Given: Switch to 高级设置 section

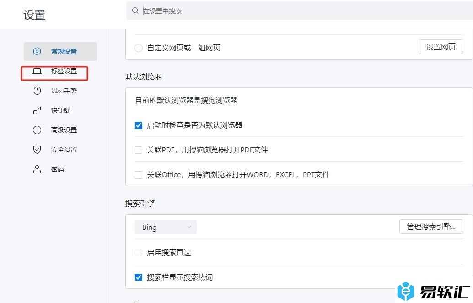Looking at the screenshot, I should [60, 130].
